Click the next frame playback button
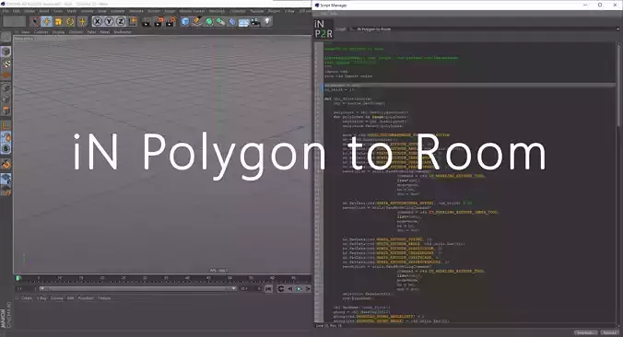Screen dimensions: 623x337 click(x=308, y=289)
